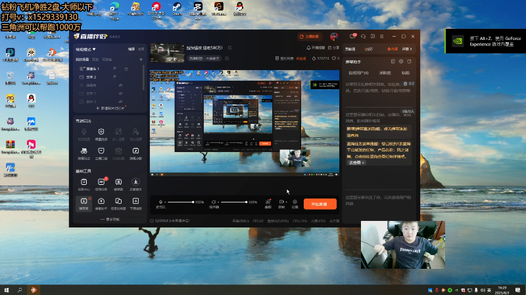The width and height of the screenshot is (526, 295).
Task: Click the speaker icon in bottom control bar
Action: [214, 202]
